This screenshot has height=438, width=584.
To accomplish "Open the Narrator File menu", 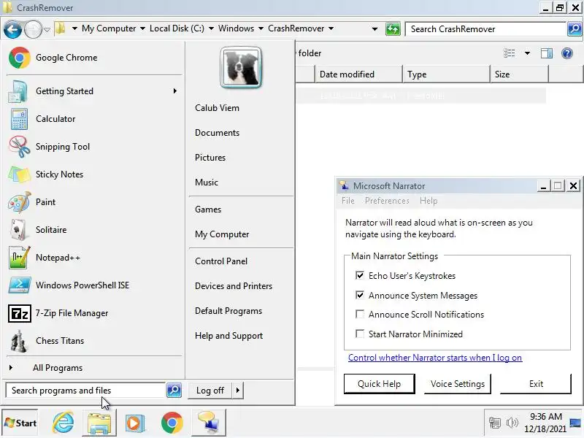I will click(348, 201).
